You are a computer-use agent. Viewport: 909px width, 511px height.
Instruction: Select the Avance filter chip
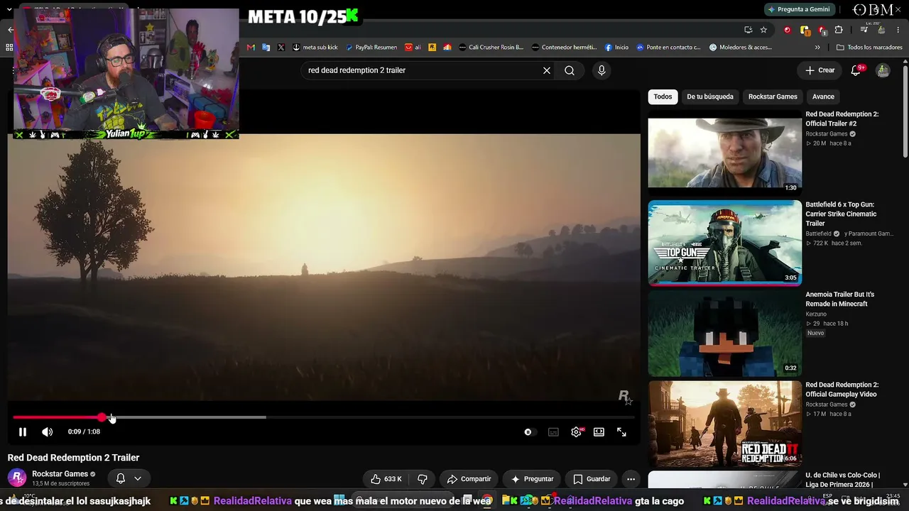tap(823, 97)
